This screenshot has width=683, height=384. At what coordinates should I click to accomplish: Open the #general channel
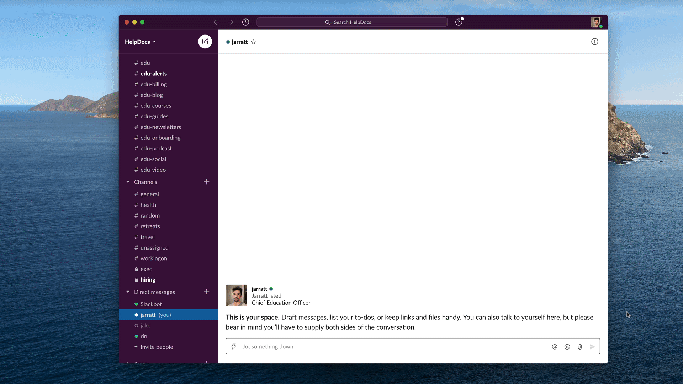[169, 194]
